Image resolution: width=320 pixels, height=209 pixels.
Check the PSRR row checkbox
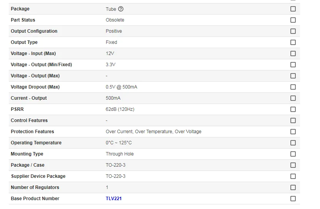point(293,109)
